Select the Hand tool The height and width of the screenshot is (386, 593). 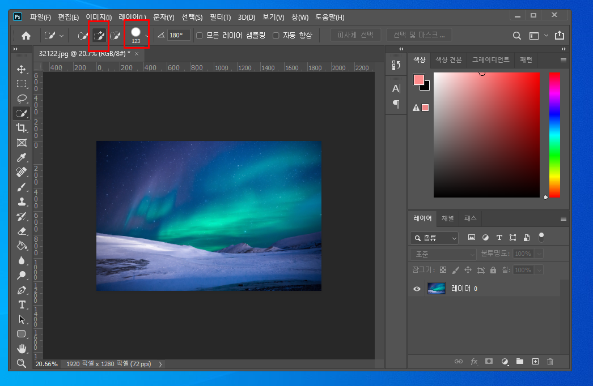point(22,349)
